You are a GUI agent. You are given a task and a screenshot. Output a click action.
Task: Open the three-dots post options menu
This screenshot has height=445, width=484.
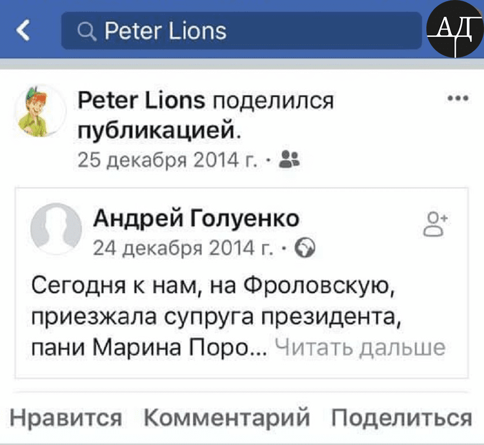tap(457, 98)
